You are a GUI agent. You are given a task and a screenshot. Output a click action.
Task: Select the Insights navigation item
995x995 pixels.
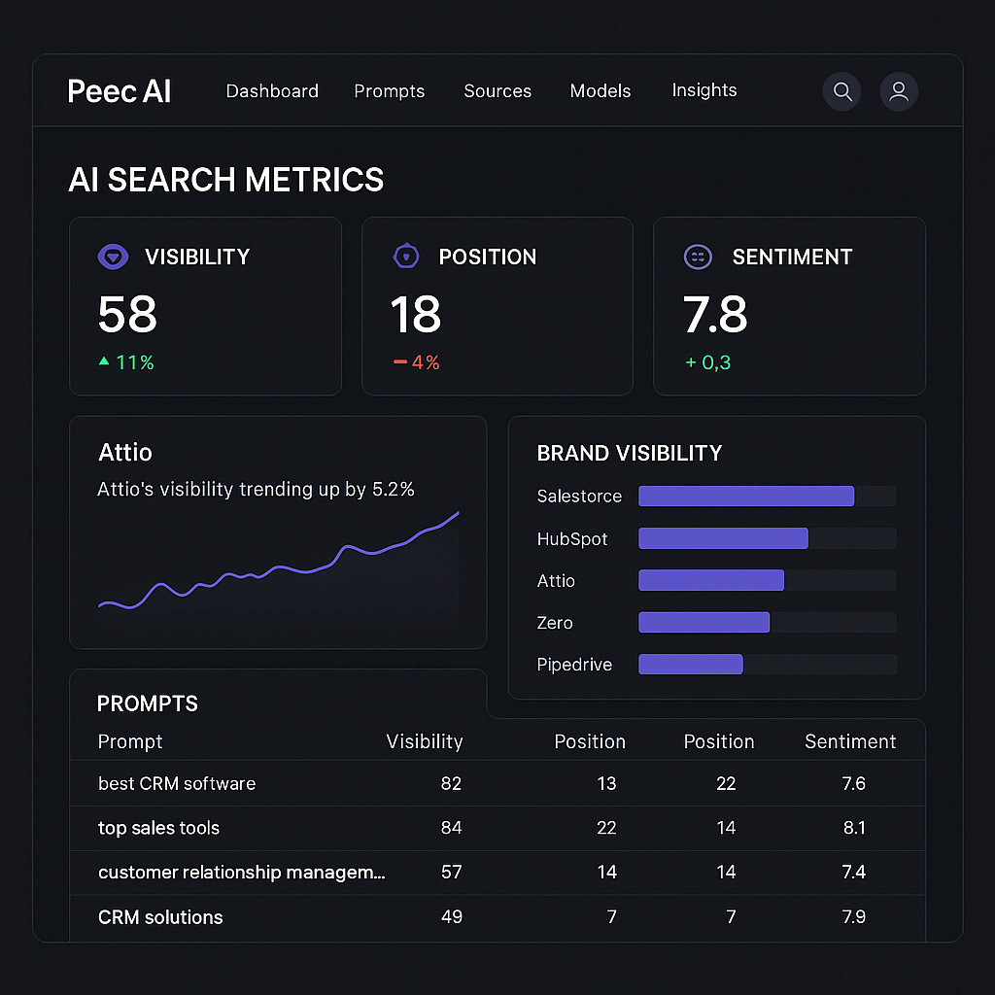(x=704, y=90)
